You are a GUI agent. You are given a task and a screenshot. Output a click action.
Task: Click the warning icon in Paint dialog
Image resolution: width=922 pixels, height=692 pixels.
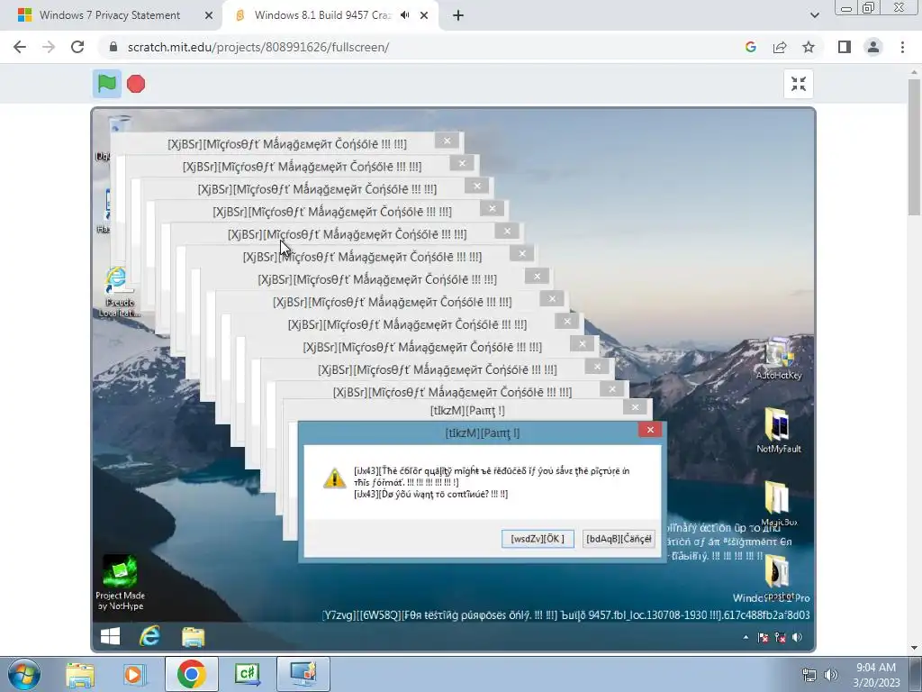point(335,478)
